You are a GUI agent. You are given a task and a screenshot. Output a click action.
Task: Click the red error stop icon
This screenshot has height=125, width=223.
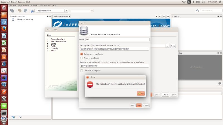point(90,84)
